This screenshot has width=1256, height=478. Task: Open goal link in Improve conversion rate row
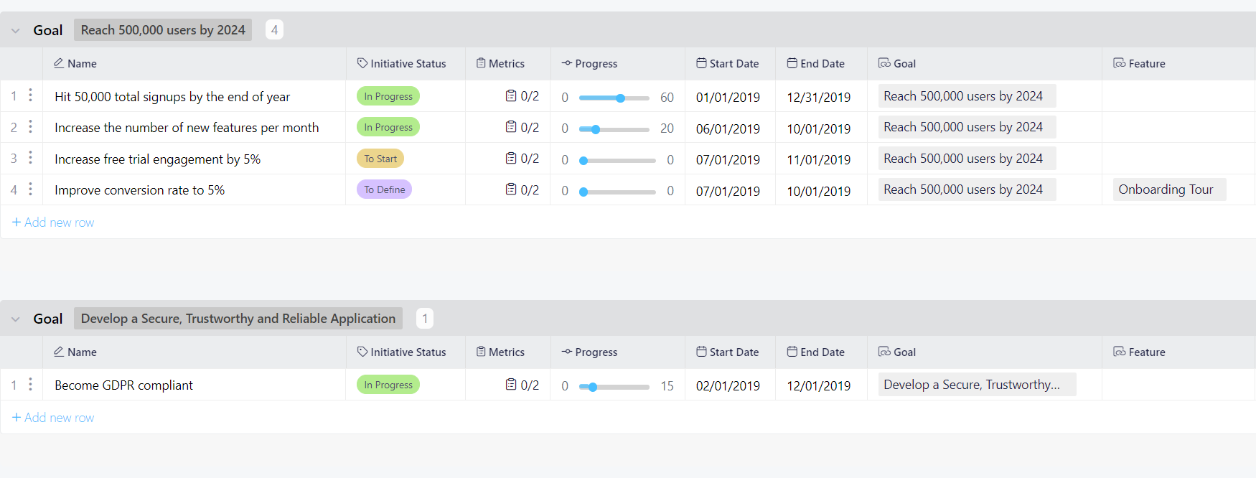[967, 189]
